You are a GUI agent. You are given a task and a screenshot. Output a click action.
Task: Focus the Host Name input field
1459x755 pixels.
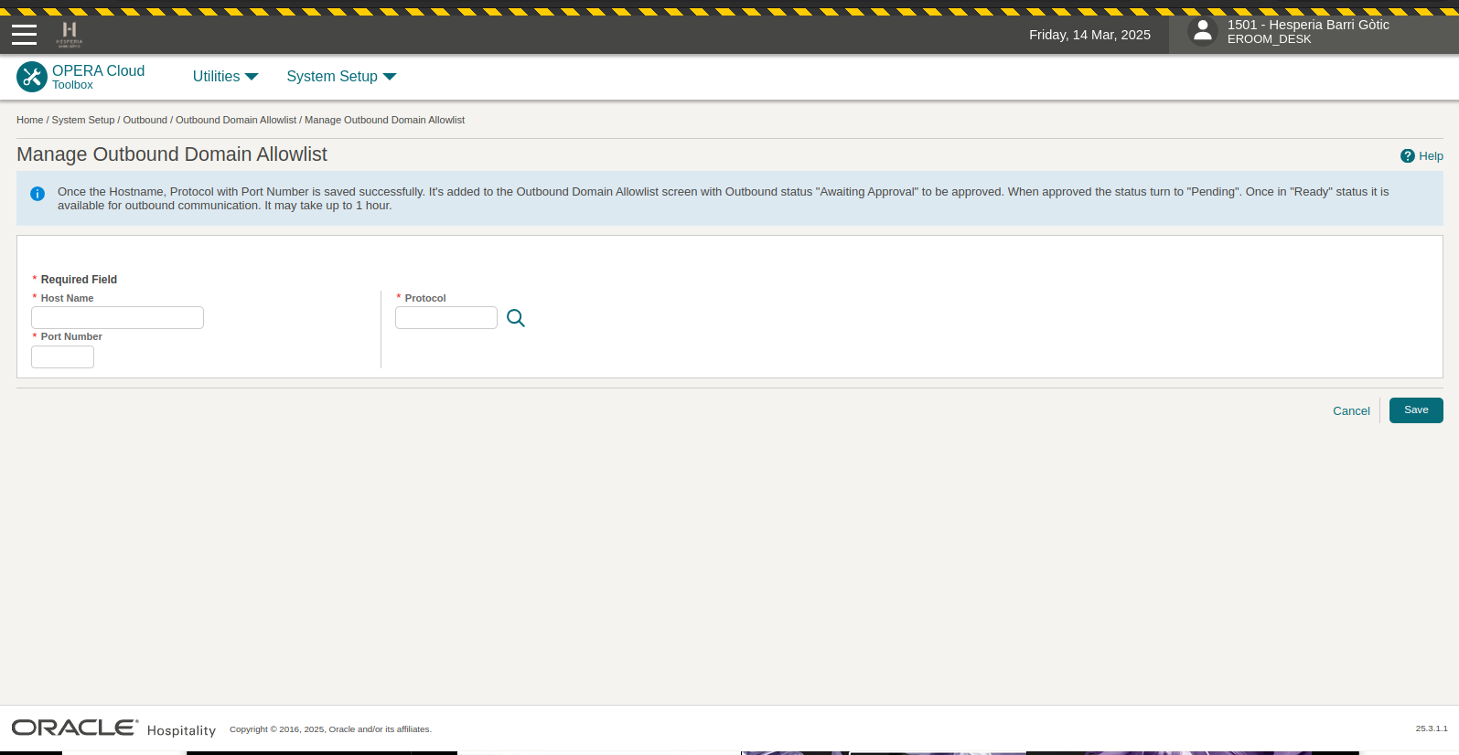tap(117, 318)
